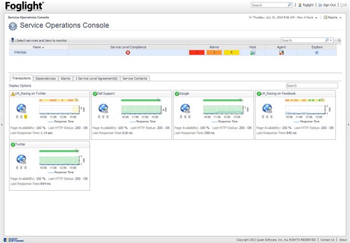Click the WebApp Service Level Compliance error icon
The image size is (350, 243).
(128, 52)
